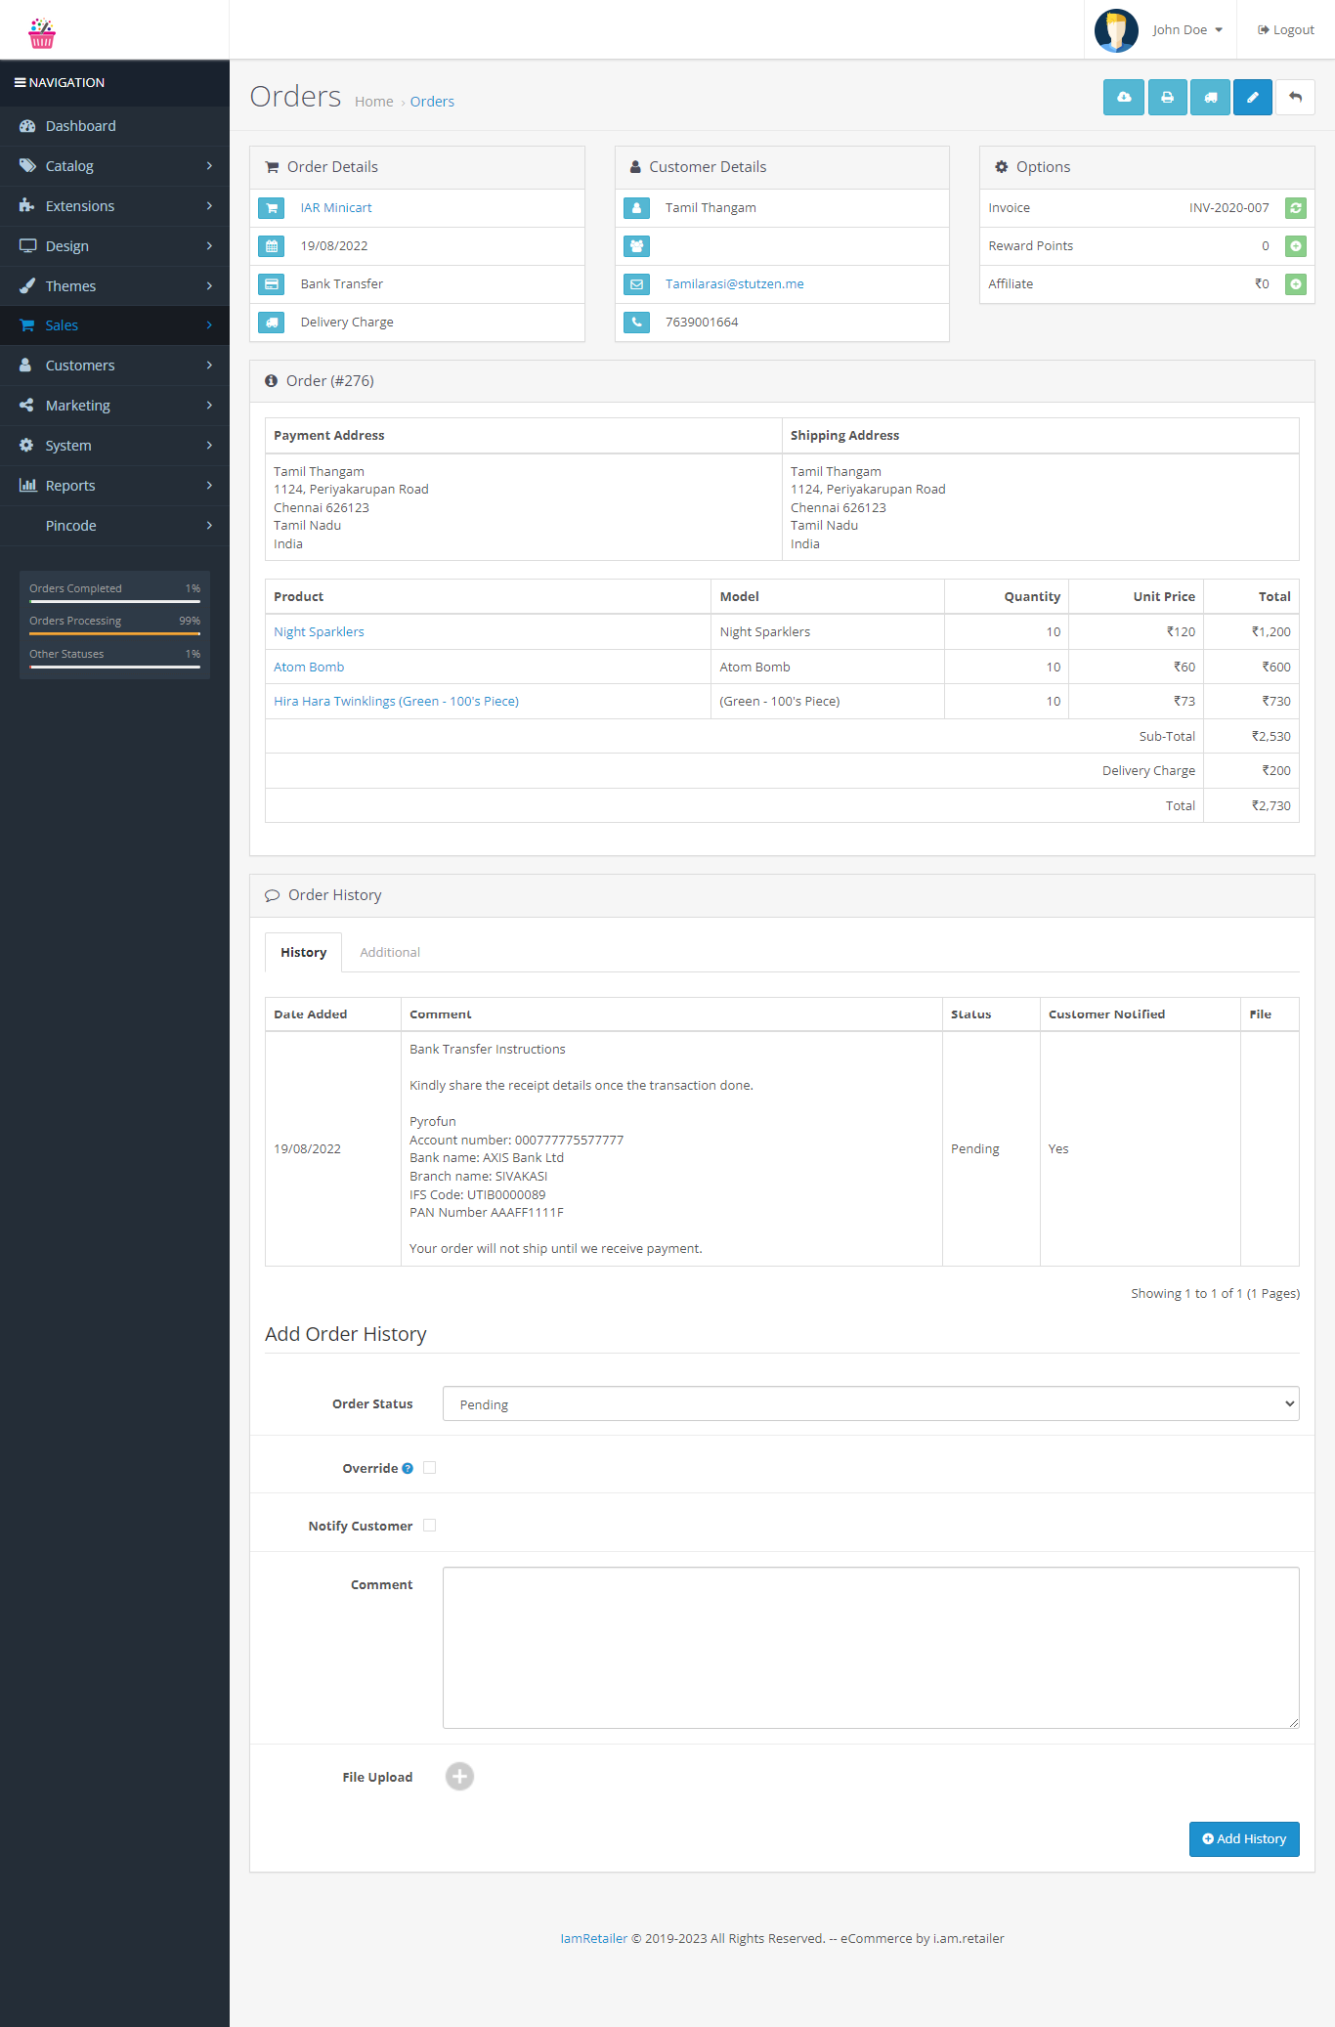The height and width of the screenshot is (2027, 1335).
Task: Click the phone icon beside 7639001664
Action: [637, 323]
